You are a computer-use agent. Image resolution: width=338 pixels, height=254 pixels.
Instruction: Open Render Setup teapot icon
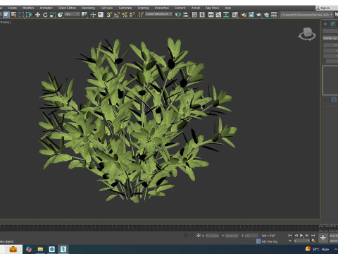(x=244, y=15)
